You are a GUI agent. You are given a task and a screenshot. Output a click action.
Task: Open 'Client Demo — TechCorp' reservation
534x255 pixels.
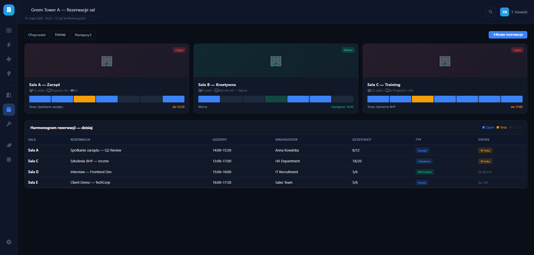[90, 183]
